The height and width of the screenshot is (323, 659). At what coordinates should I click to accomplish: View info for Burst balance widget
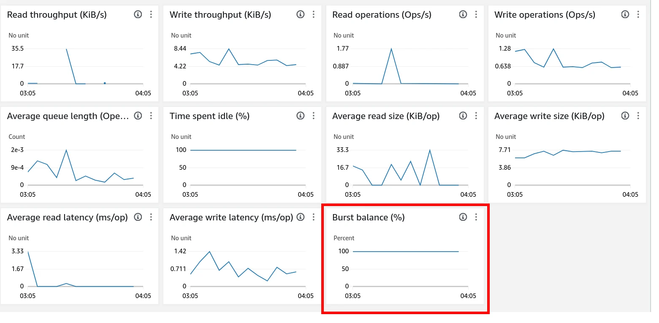click(463, 217)
